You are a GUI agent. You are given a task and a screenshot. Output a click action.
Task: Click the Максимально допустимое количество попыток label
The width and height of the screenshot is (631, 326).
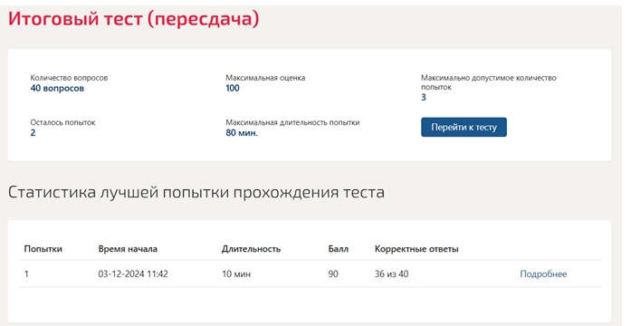(x=489, y=82)
